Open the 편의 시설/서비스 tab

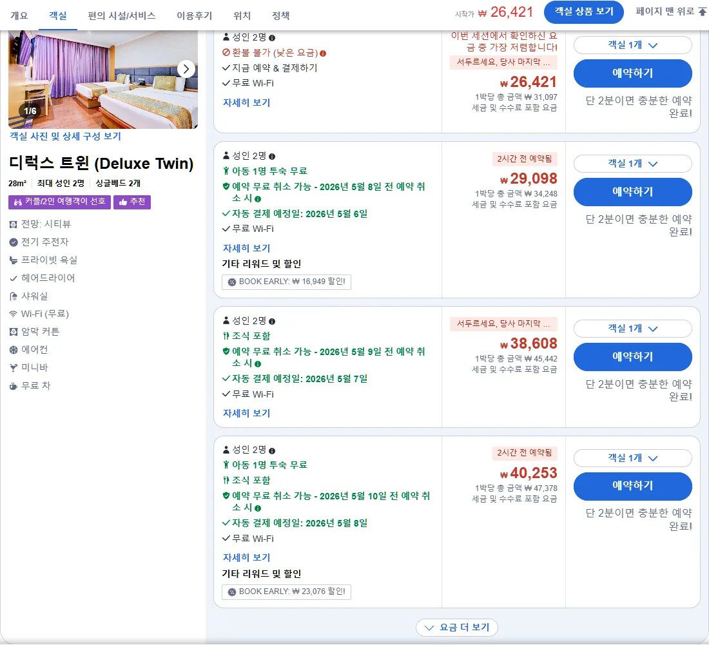122,15
